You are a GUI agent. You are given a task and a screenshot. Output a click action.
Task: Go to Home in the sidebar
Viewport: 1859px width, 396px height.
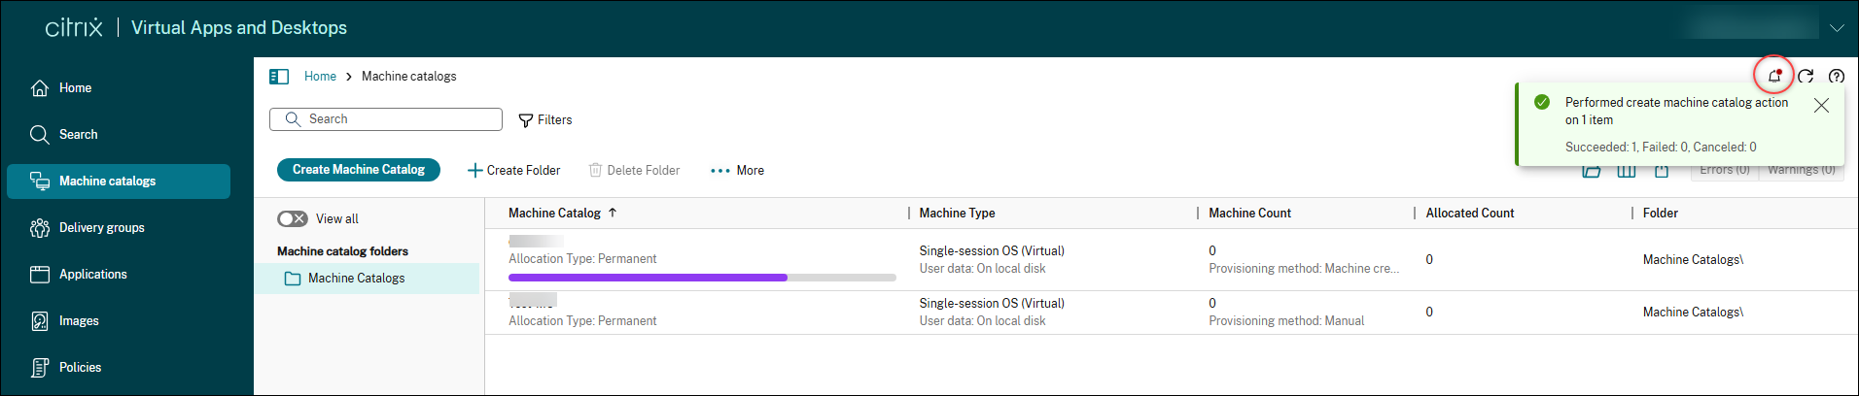(x=75, y=88)
